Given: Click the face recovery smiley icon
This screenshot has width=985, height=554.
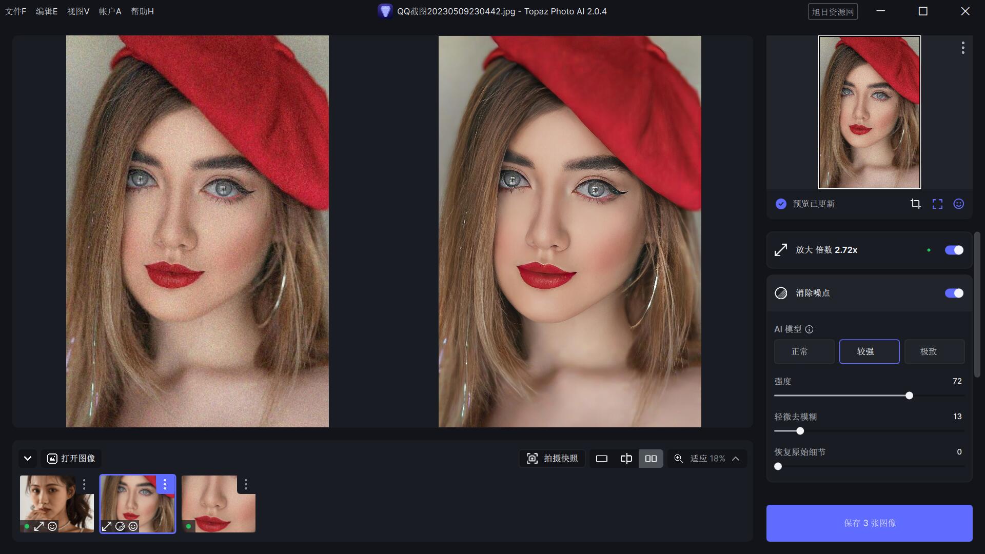Looking at the screenshot, I should pos(959,204).
